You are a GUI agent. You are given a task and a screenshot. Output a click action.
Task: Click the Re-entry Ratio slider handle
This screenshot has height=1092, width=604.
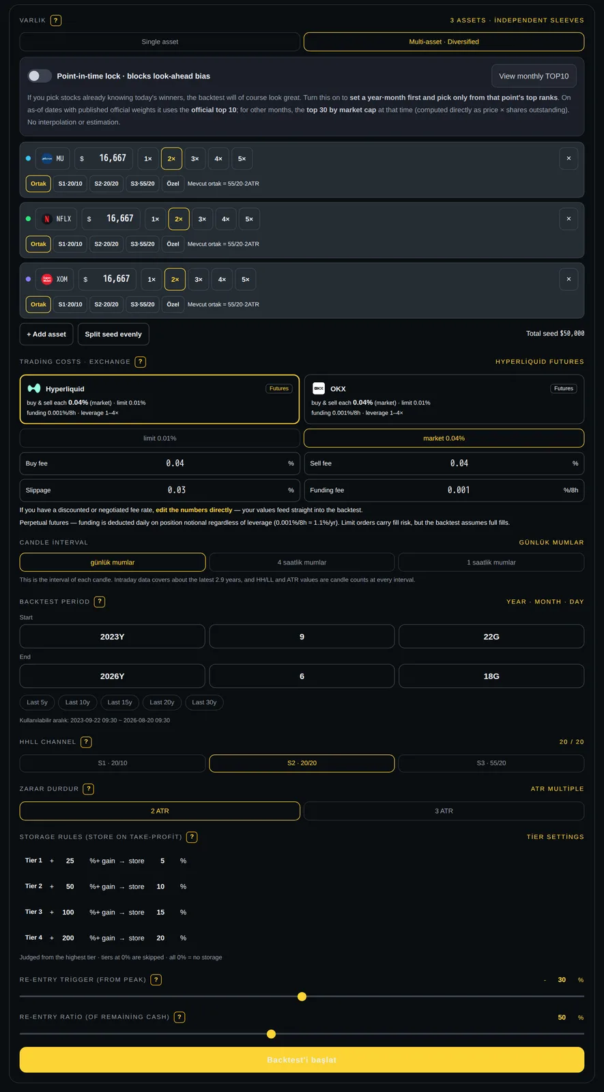271,1034
